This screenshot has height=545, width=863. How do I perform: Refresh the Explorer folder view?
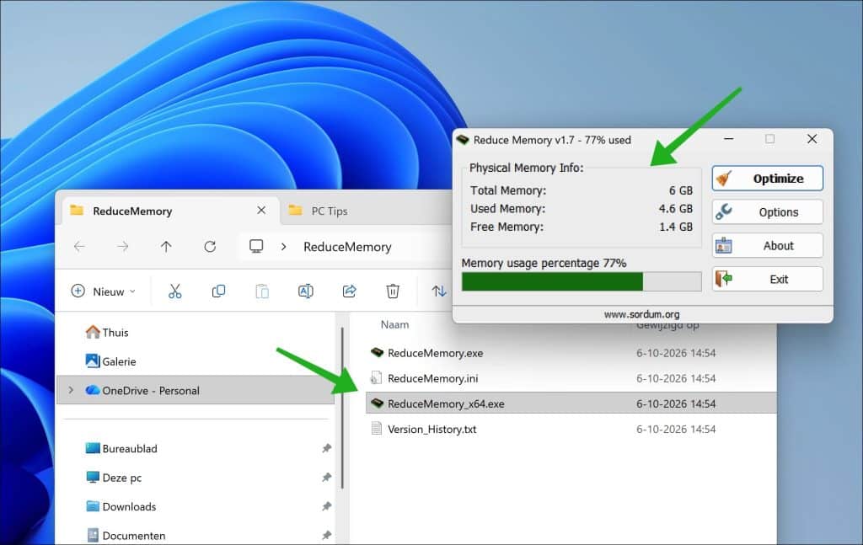(x=210, y=246)
